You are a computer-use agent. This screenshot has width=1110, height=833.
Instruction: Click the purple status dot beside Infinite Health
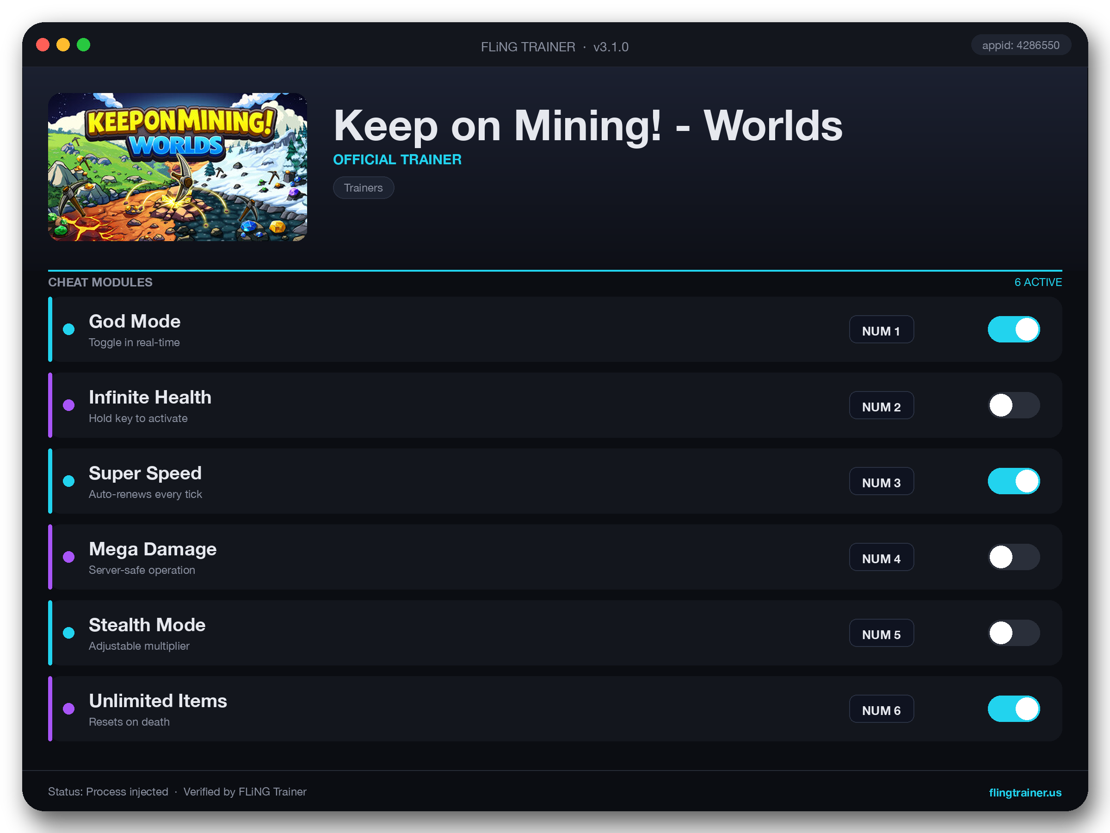pyautogui.click(x=69, y=405)
